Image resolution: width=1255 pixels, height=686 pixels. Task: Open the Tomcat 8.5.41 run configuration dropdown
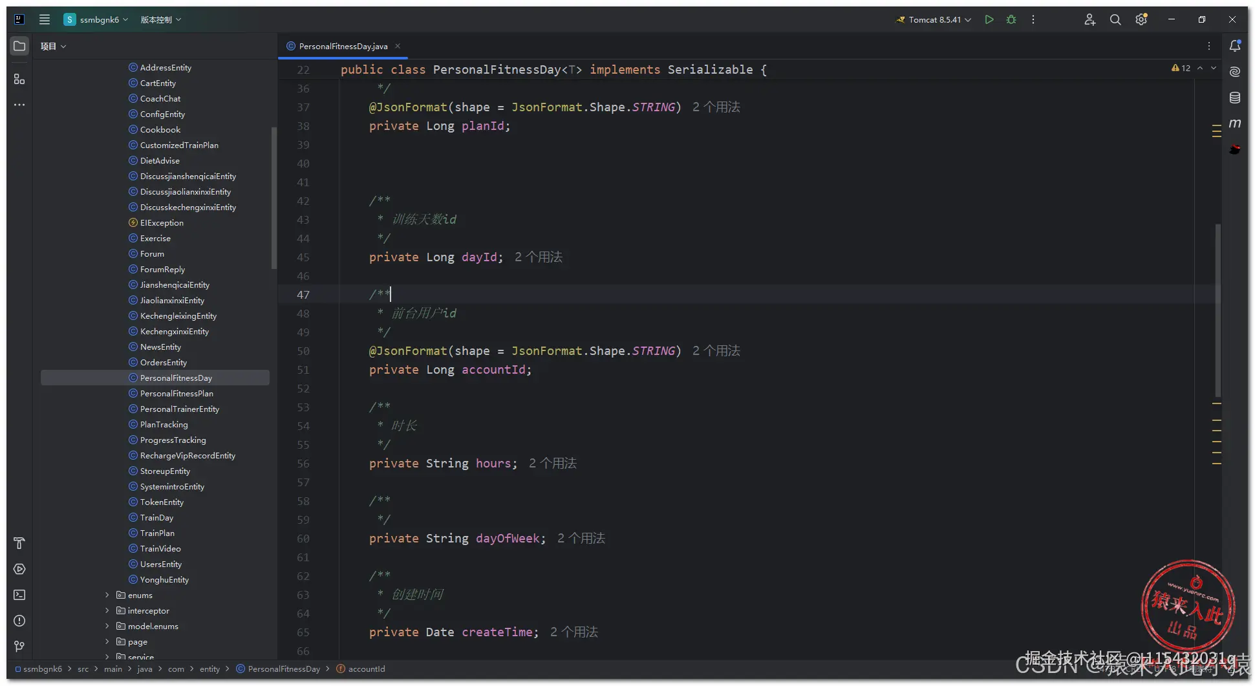pyautogui.click(x=934, y=19)
